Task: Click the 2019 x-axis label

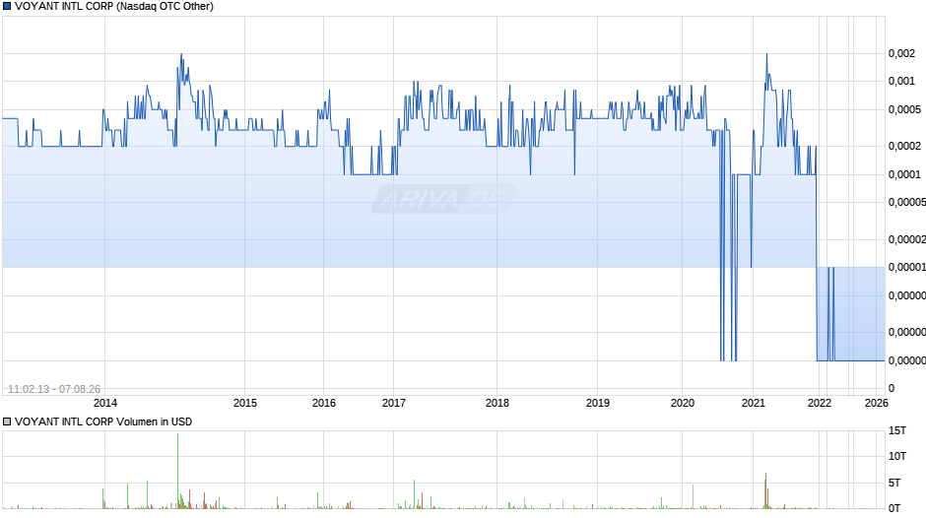Action: [598, 403]
